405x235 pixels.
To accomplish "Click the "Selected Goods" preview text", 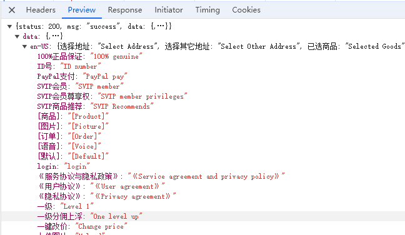I will tap(374, 46).
